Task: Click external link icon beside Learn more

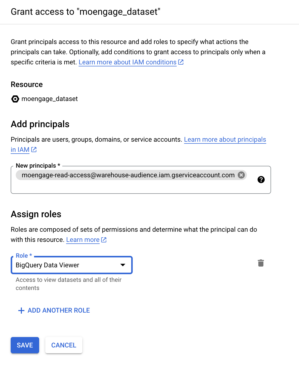Action: click(104, 240)
